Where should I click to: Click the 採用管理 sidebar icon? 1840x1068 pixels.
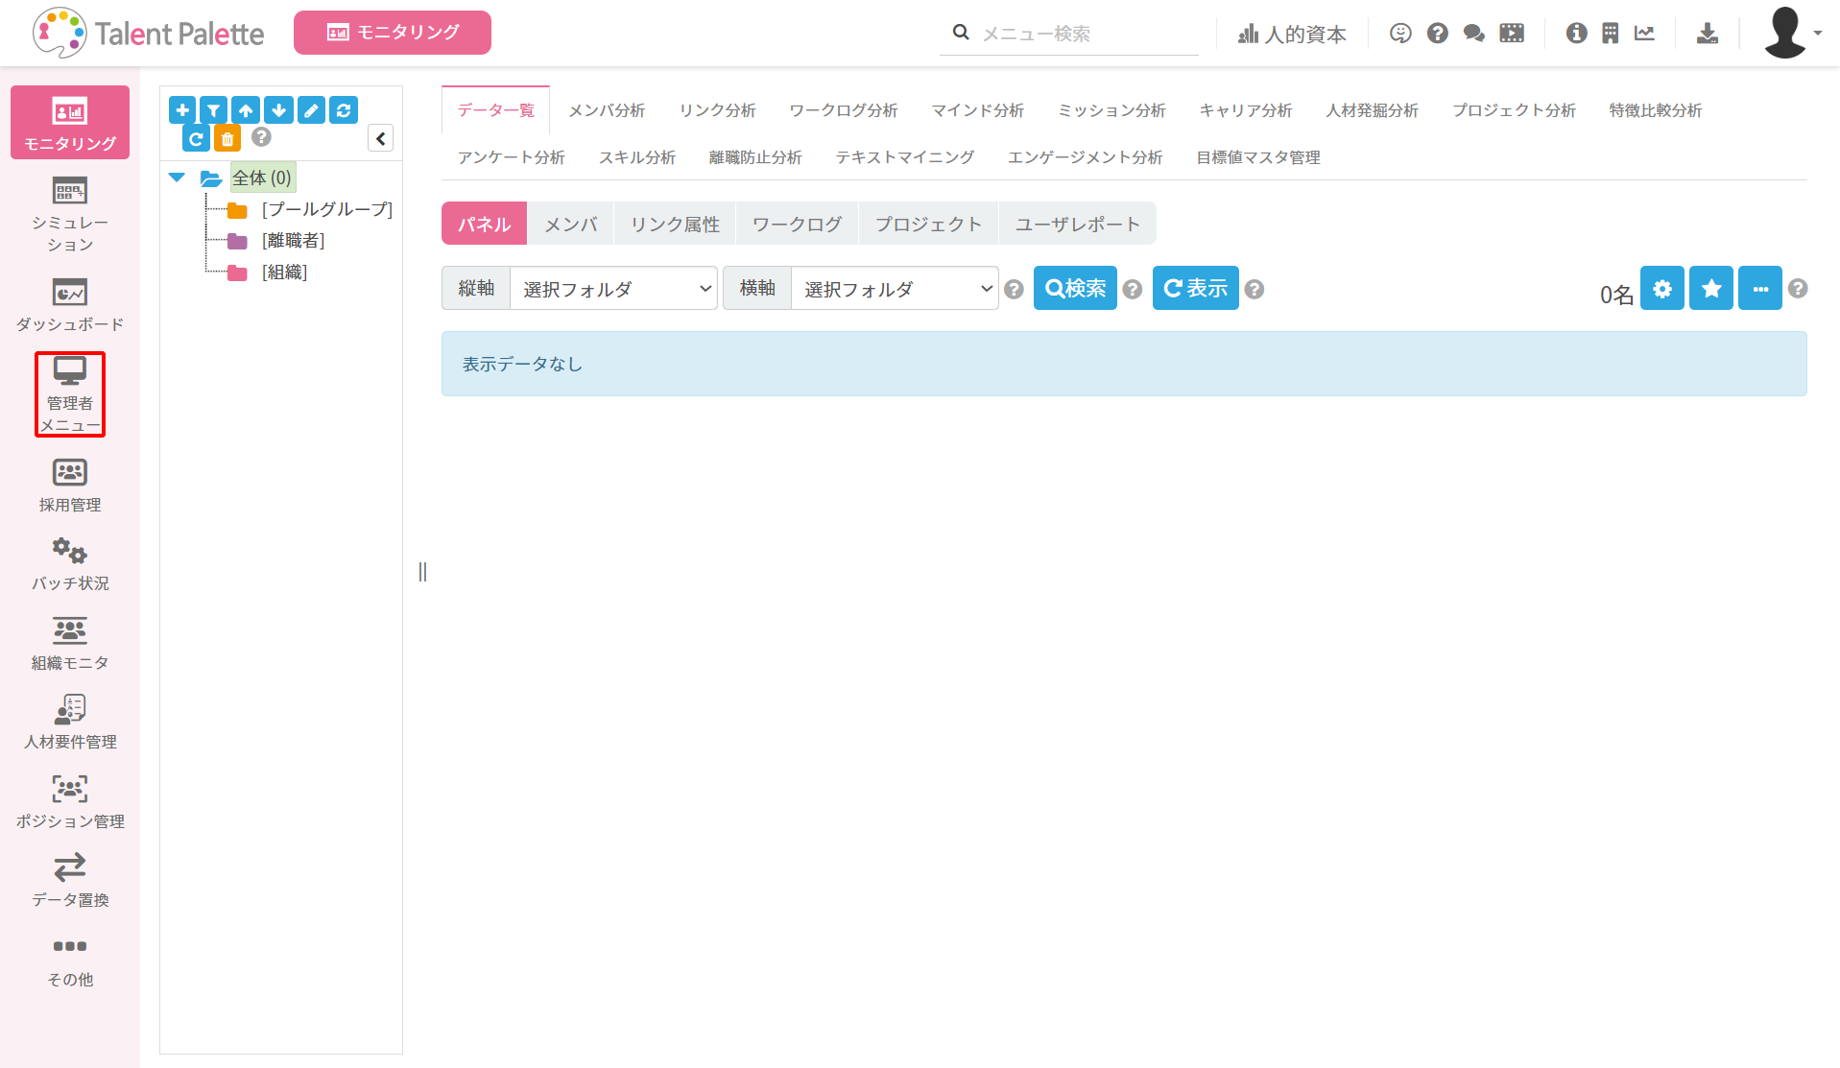pos(70,485)
